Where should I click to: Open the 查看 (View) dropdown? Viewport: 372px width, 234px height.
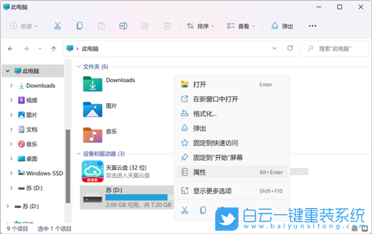(x=241, y=25)
